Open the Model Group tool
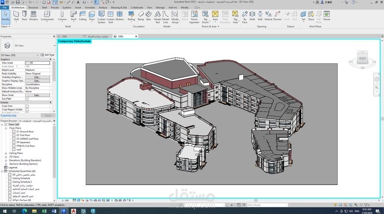The height and width of the screenshot is (214, 384). point(175,17)
